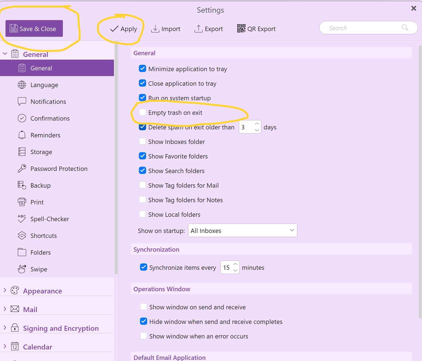Click the QR Export code icon
This screenshot has width=422, height=361.
(241, 28)
